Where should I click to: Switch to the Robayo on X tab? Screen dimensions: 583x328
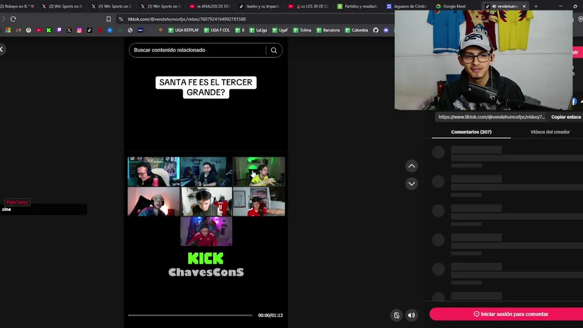click(x=18, y=6)
